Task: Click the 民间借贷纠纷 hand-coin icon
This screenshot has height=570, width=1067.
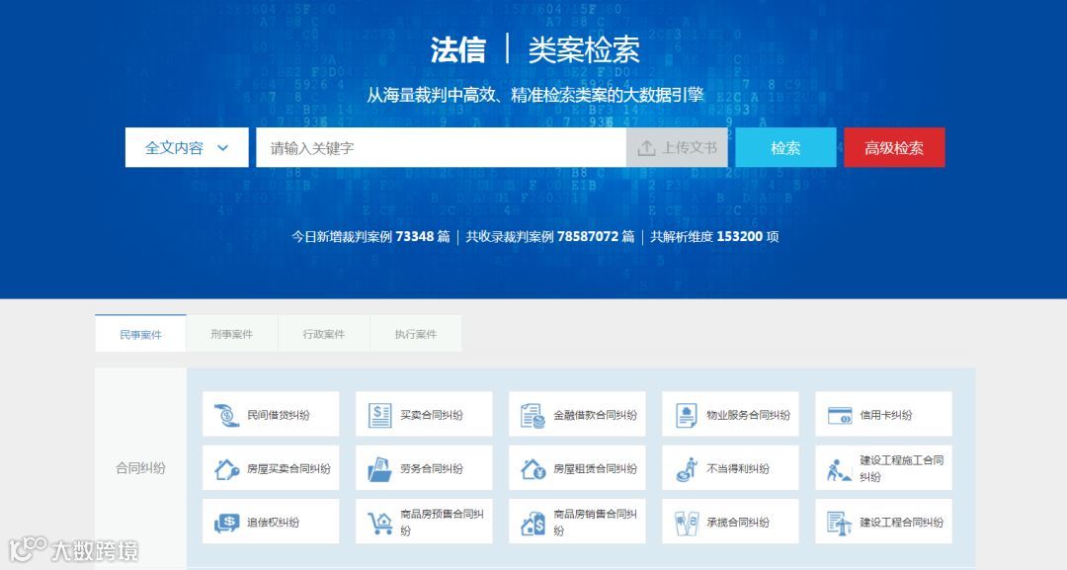Action: click(226, 415)
